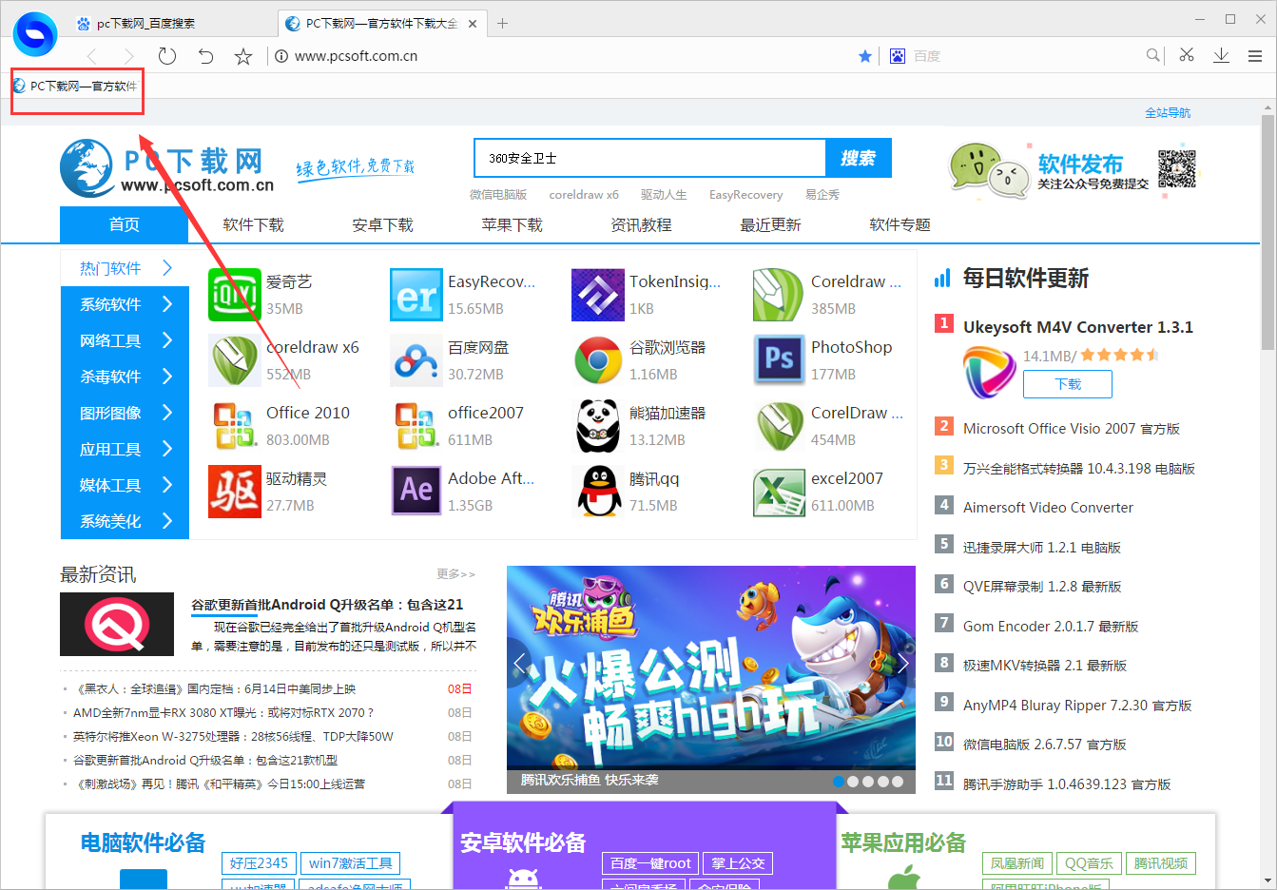Click the Adobe After Effects icon

click(x=416, y=492)
